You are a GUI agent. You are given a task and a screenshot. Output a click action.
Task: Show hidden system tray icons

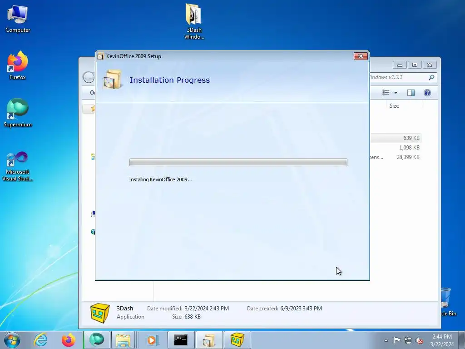pos(386,340)
